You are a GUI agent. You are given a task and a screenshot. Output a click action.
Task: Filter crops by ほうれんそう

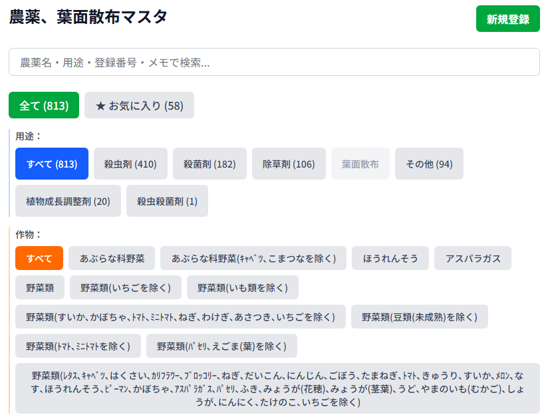[390, 258]
